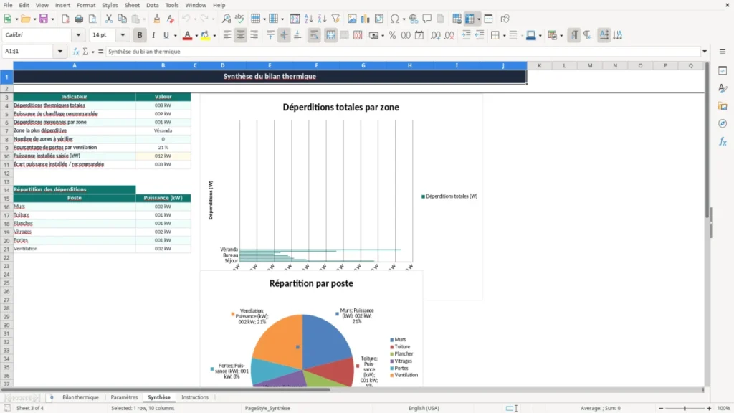Screen dimensions: 734x413
Task: Open the sidebar Properties panel
Action: click(x=723, y=70)
